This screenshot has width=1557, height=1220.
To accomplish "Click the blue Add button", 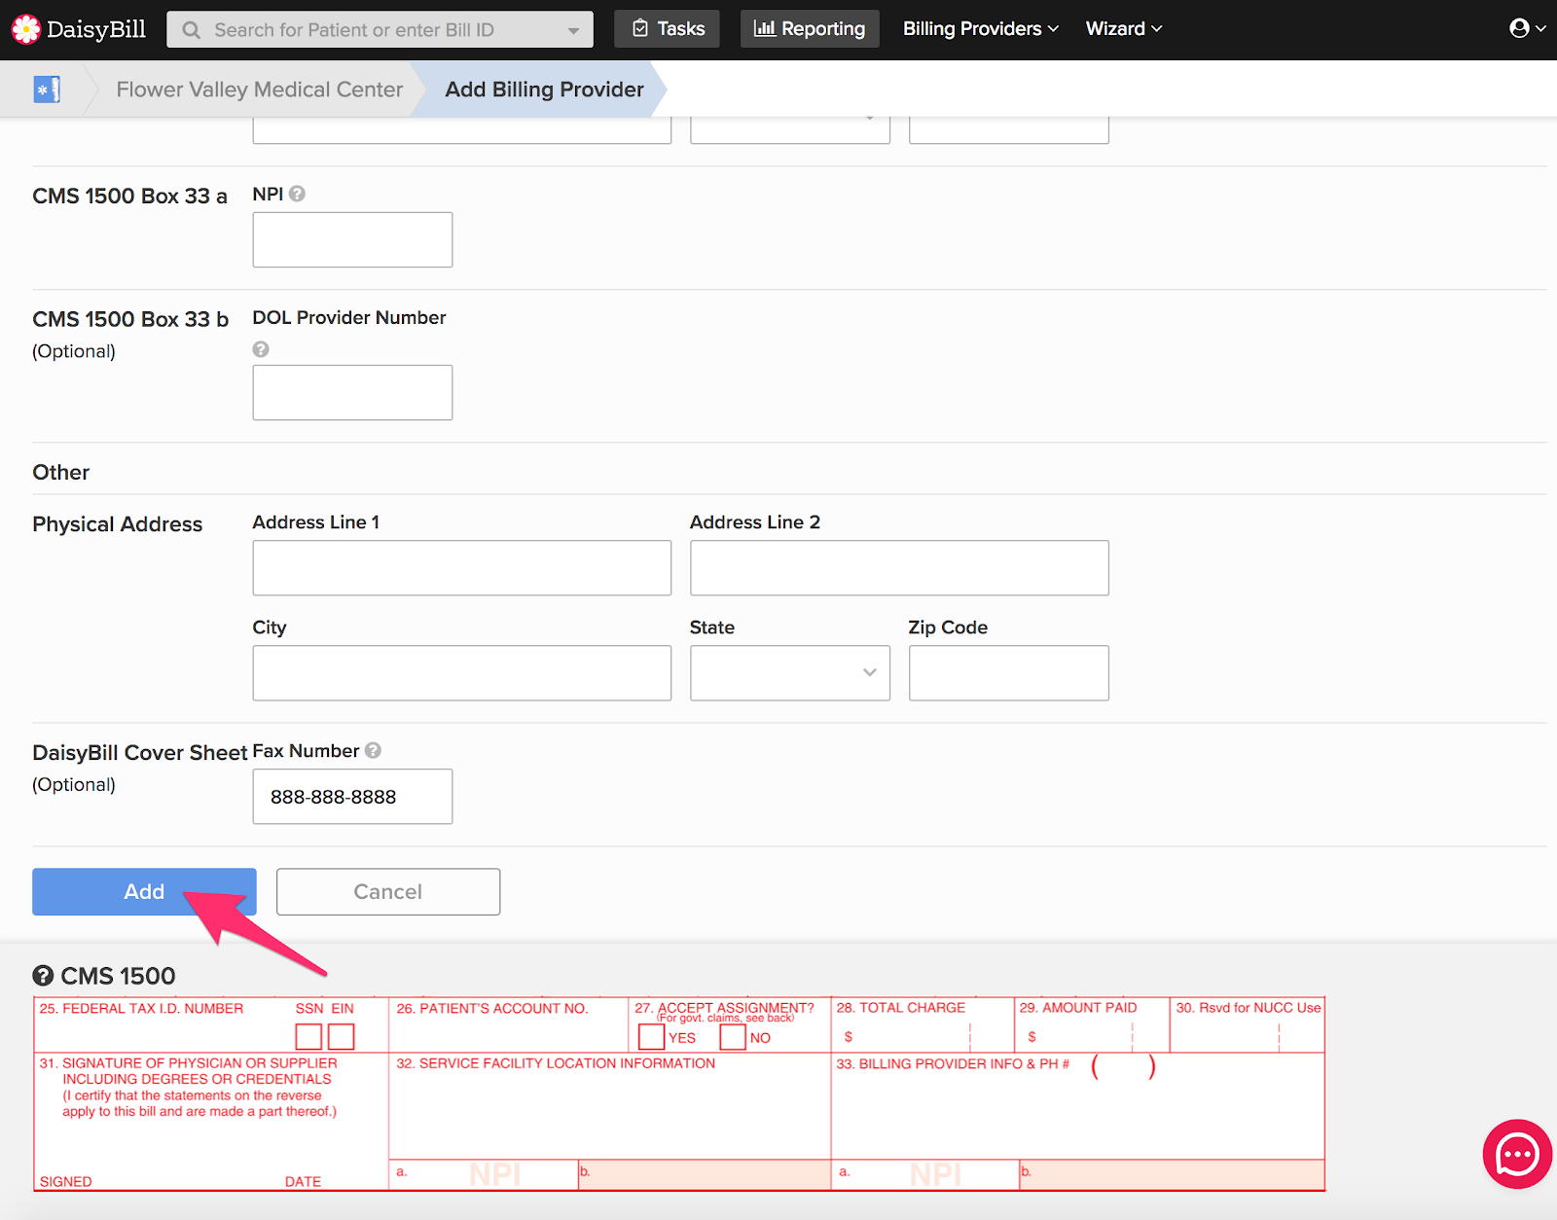I will pos(144,892).
